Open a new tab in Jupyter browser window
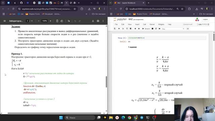The image size is (215, 121). (x=148, y=3)
